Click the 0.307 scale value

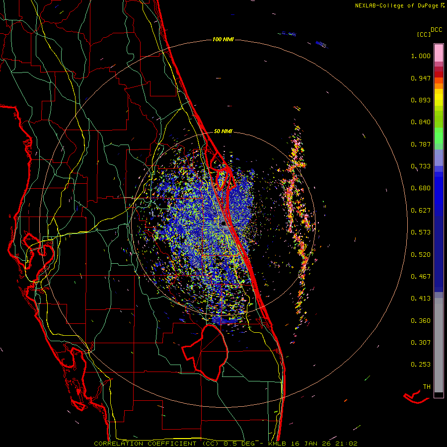click(421, 343)
